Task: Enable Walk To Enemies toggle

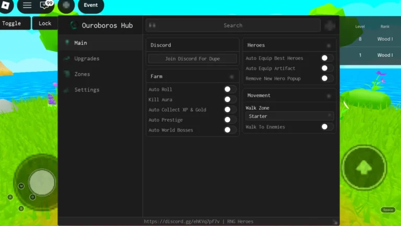Action: (x=327, y=126)
